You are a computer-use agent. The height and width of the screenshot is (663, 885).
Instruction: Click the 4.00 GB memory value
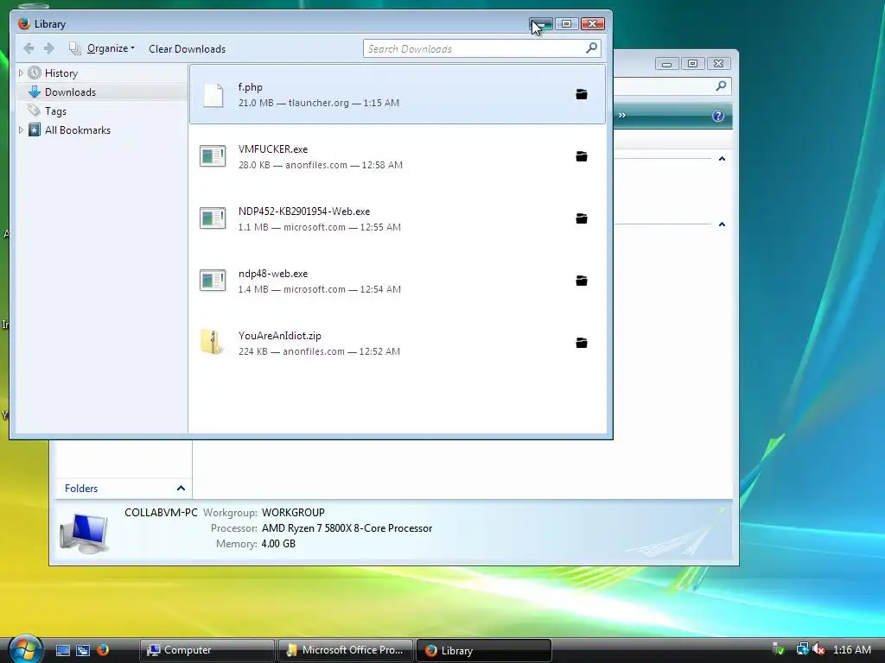tap(278, 544)
